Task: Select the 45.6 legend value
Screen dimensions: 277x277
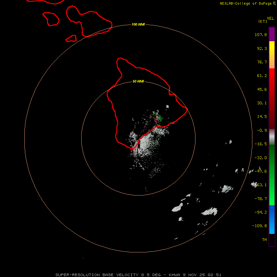Action: click(262, 89)
